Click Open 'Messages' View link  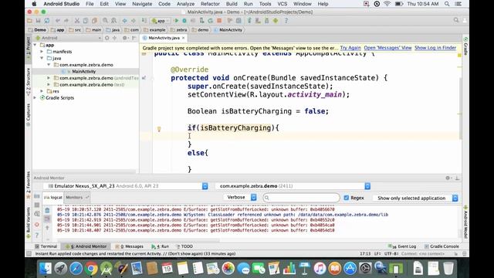coord(387,48)
